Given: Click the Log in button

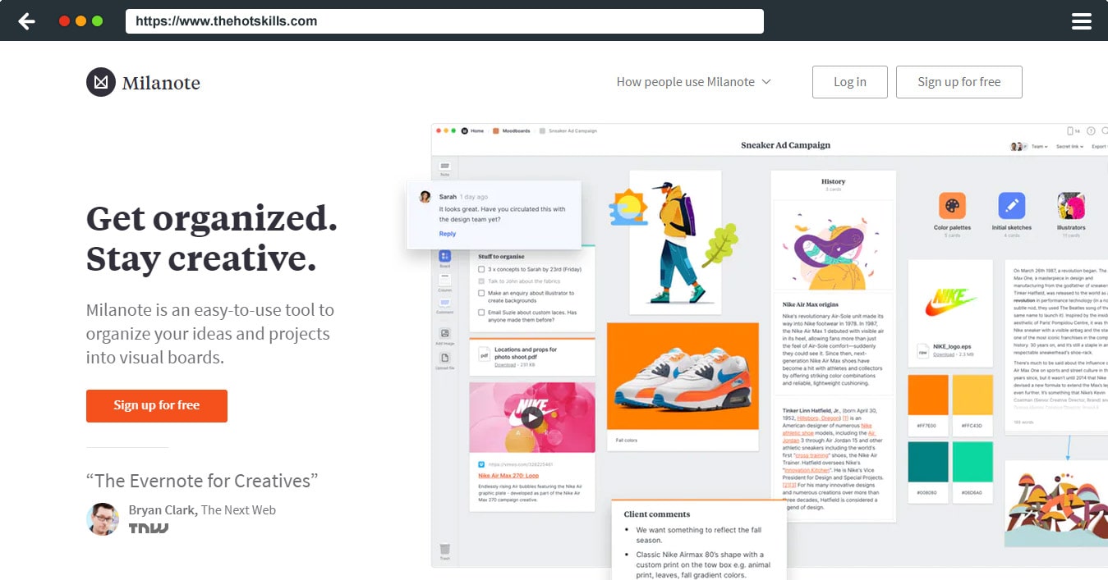Looking at the screenshot, I should tap(850, 82).
